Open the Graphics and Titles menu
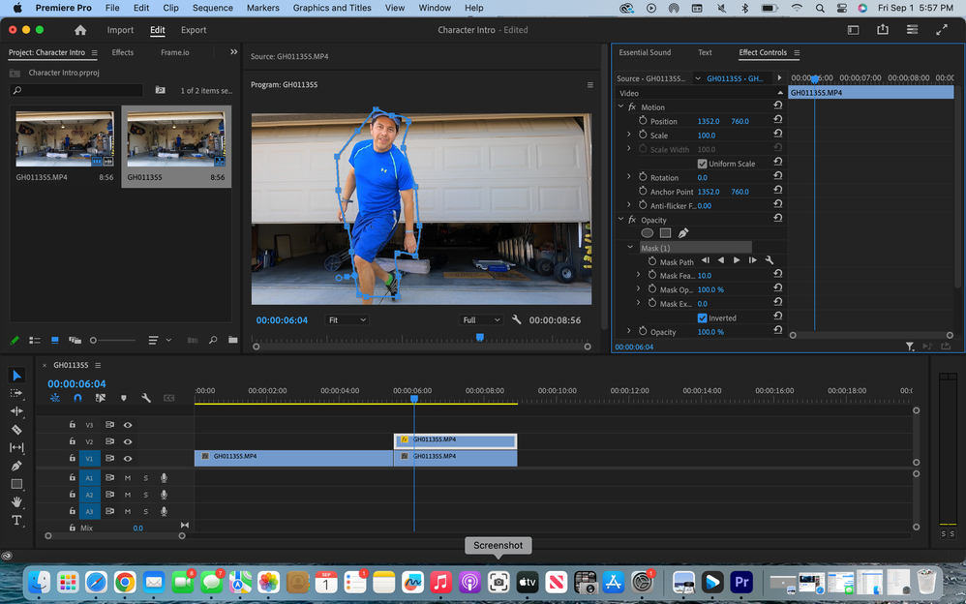 click(332, 8)
